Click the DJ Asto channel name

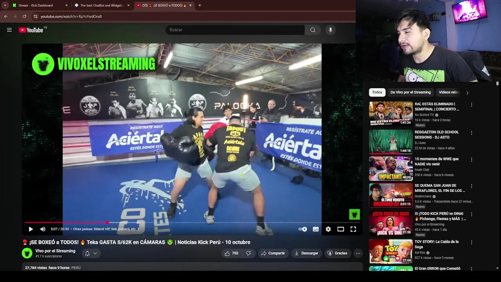420,143
